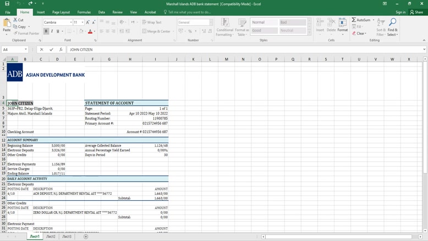The height and width of the screenshot is (241, 428).
Task: Click the Cut scissors icon
Action: 15,20
